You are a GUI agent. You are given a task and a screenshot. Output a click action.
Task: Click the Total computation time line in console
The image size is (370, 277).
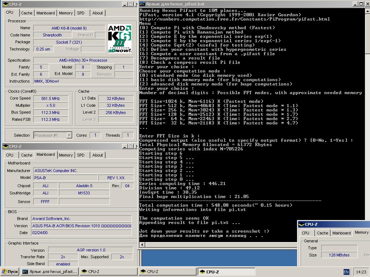click(x=216, y=205)
